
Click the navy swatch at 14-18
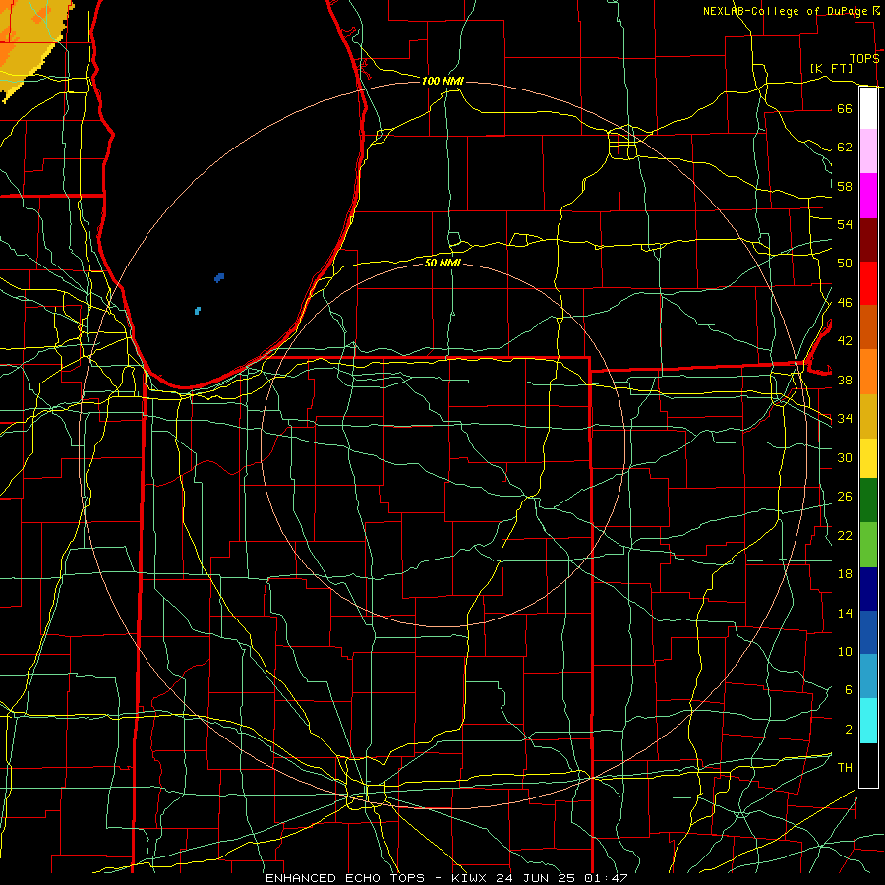point(868,589)
